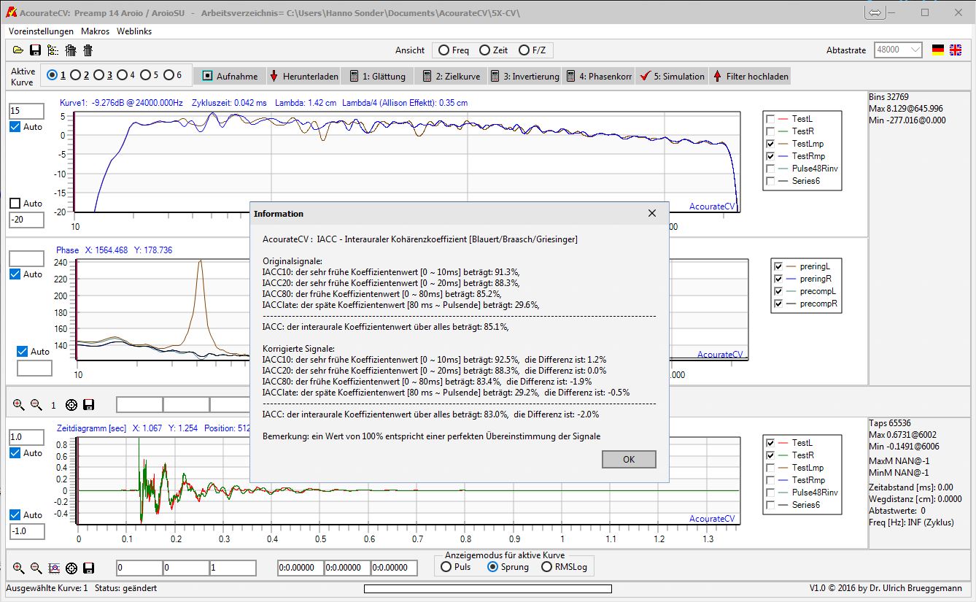Select the F/Z view radio button
The height and width of the screenshot is (602, 976).
coord(524,50)
